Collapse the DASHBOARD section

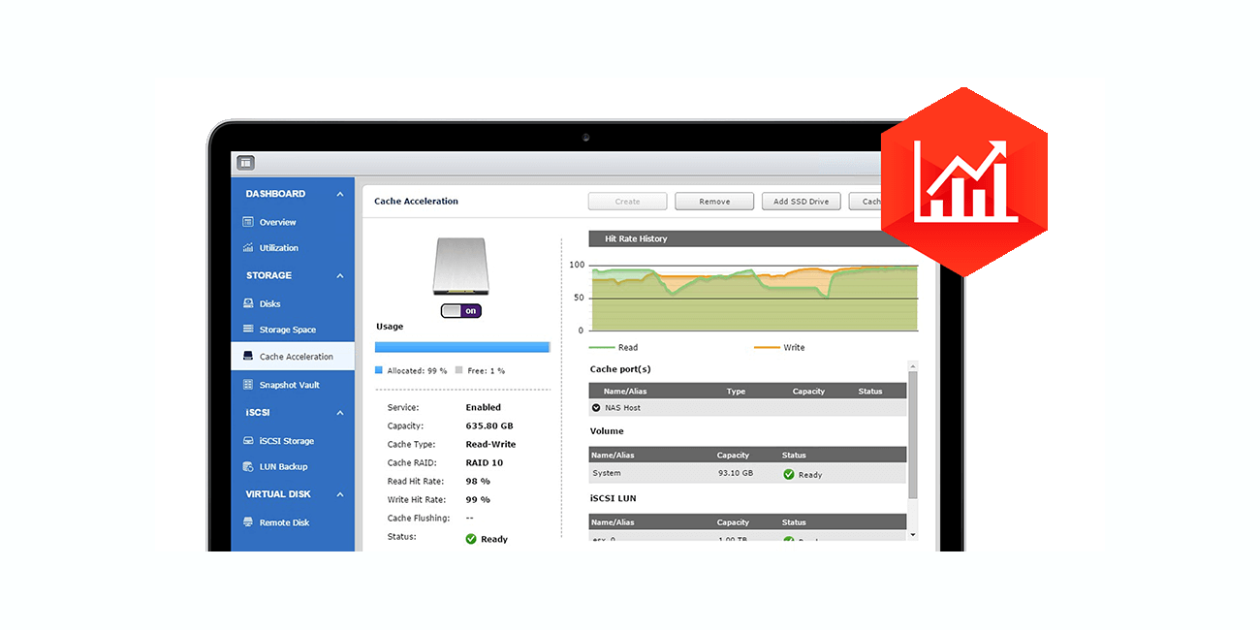(x=340, y=194)
